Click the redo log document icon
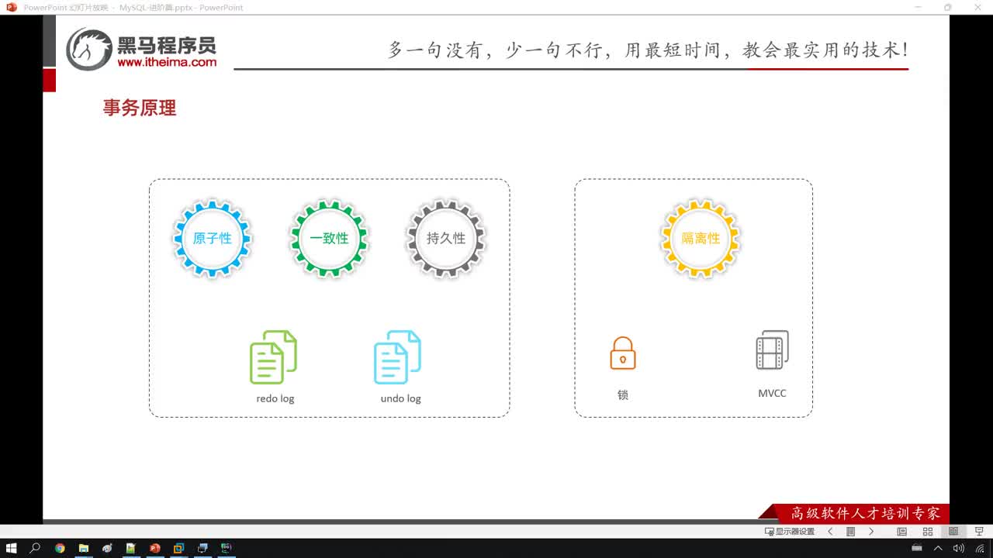This screenshot has height=558, width=993. (273, 356)
